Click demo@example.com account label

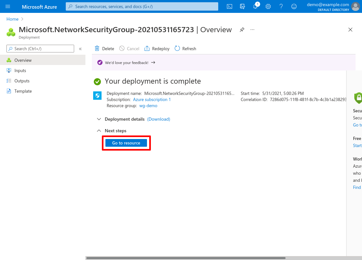pyautogui.click(x=328, y=5)
